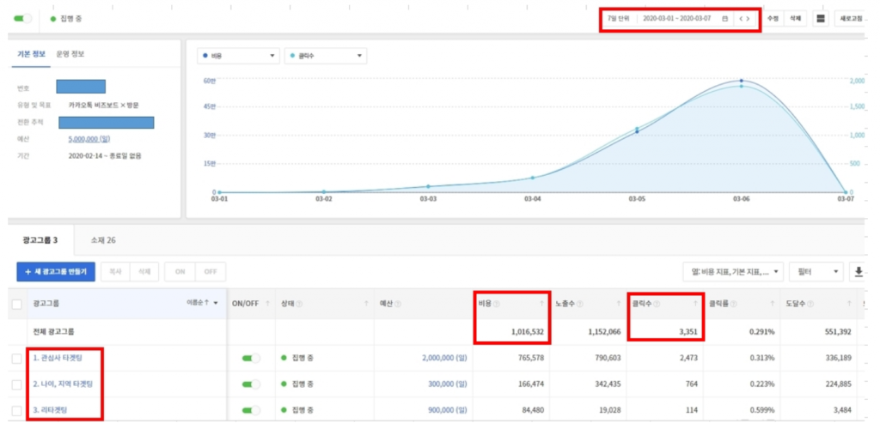Click the 03-04 data point on chart
The height and width of the screenshot is (423, 880).
(533, 178)
